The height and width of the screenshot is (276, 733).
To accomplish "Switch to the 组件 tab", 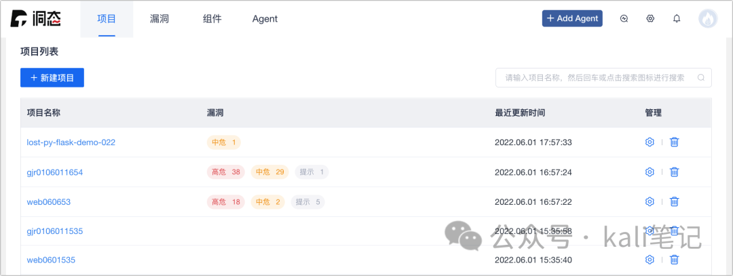I will (212, 19).
